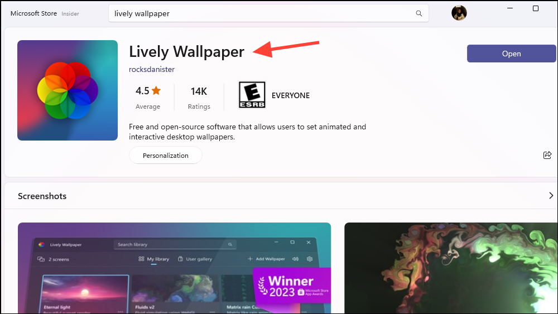Open the second fluid art screenshot

tap(451, 268)
